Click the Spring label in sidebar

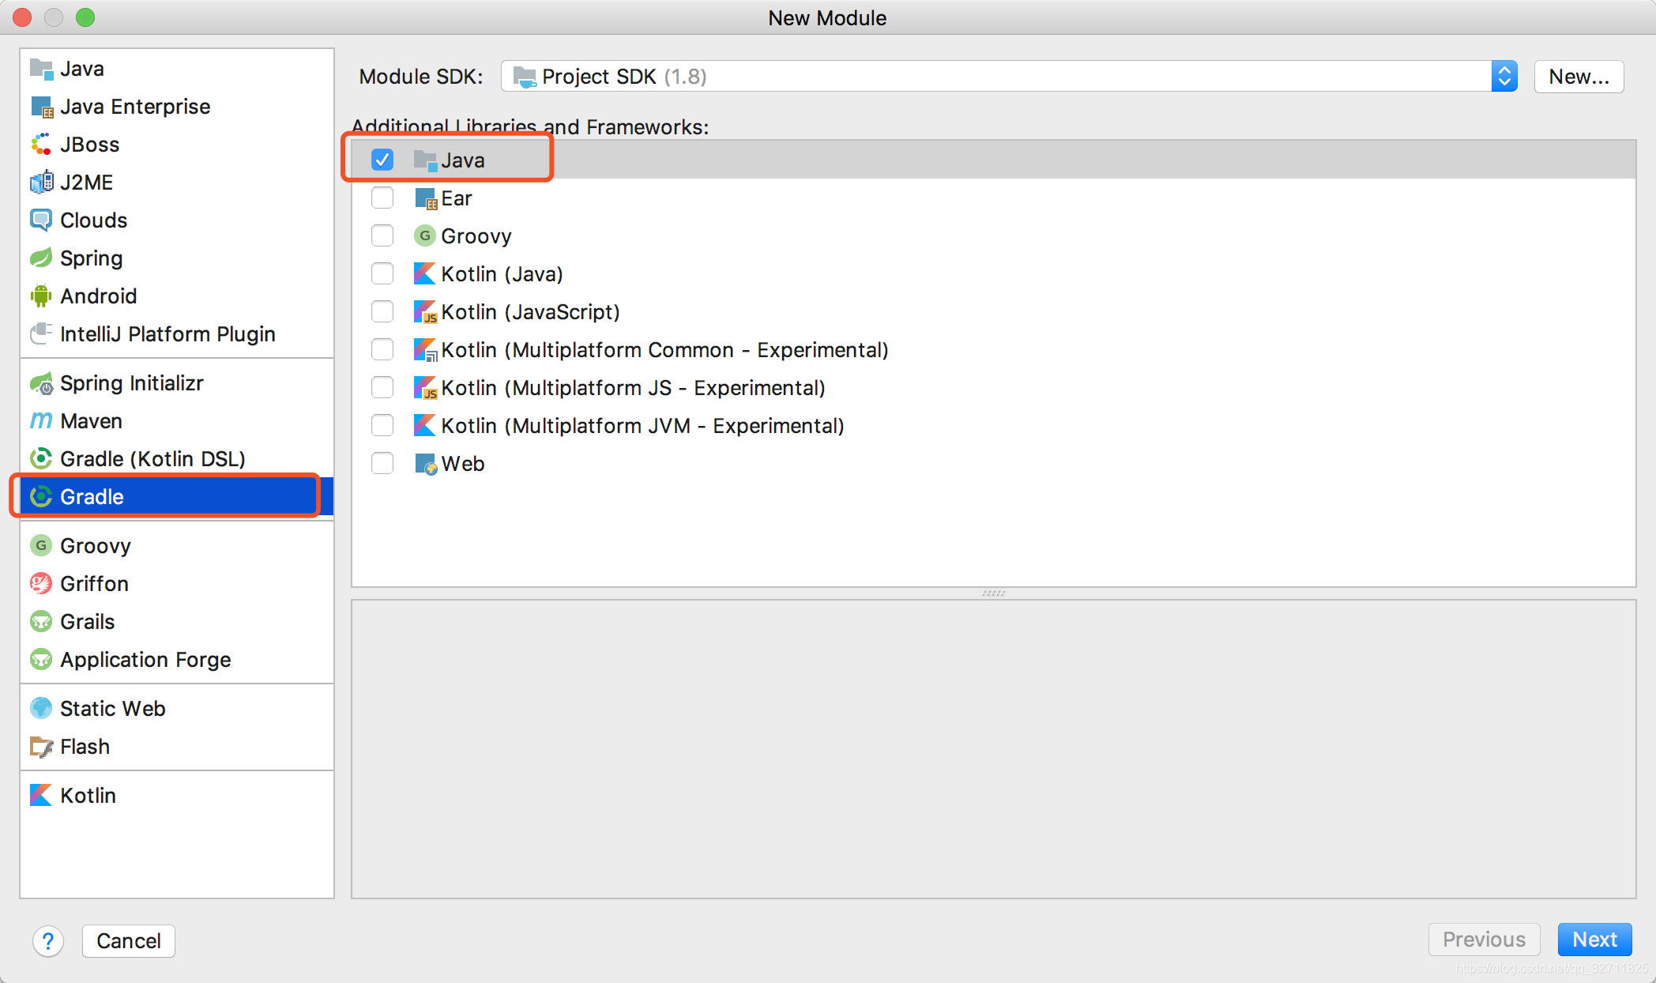click(x=92, y=258)
